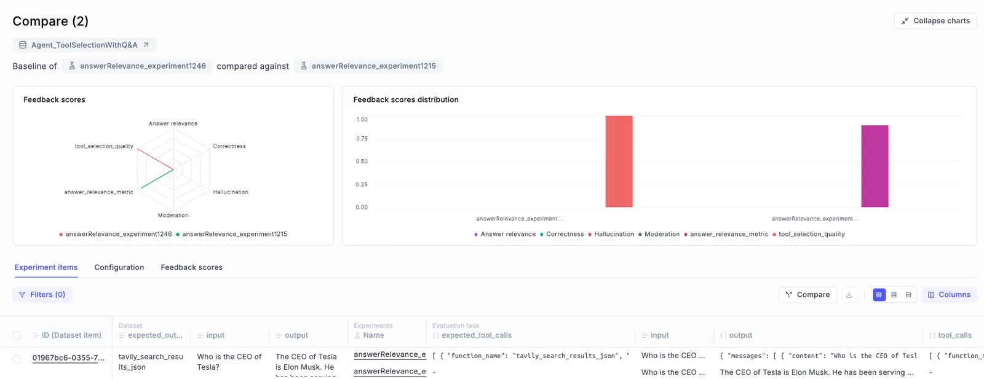This screenshot has height=379, width=984.
Task: Click flask icon on answerRelevance_experiment1215 chip
Action: 304,66
